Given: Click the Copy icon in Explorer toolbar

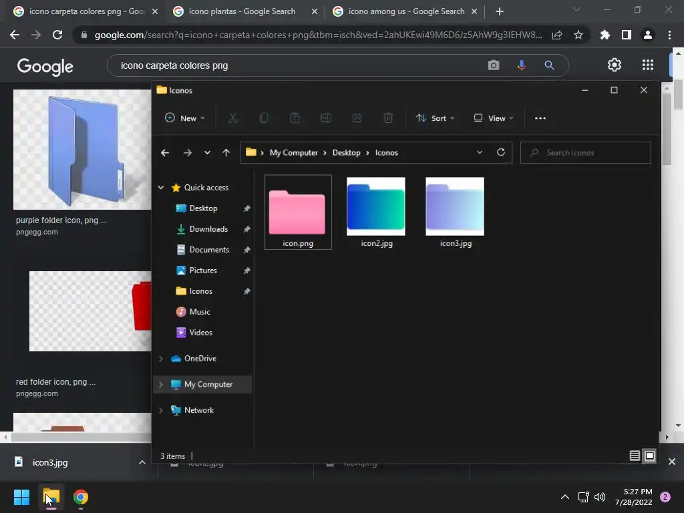Looking at the screenshot, I should (x=264, y=118).
